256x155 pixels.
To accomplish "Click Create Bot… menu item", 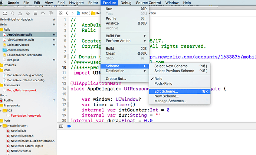I will [125, 79].
